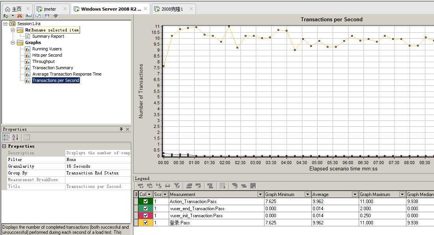Click the 登录:Pass measurement cell

(216, 222)
